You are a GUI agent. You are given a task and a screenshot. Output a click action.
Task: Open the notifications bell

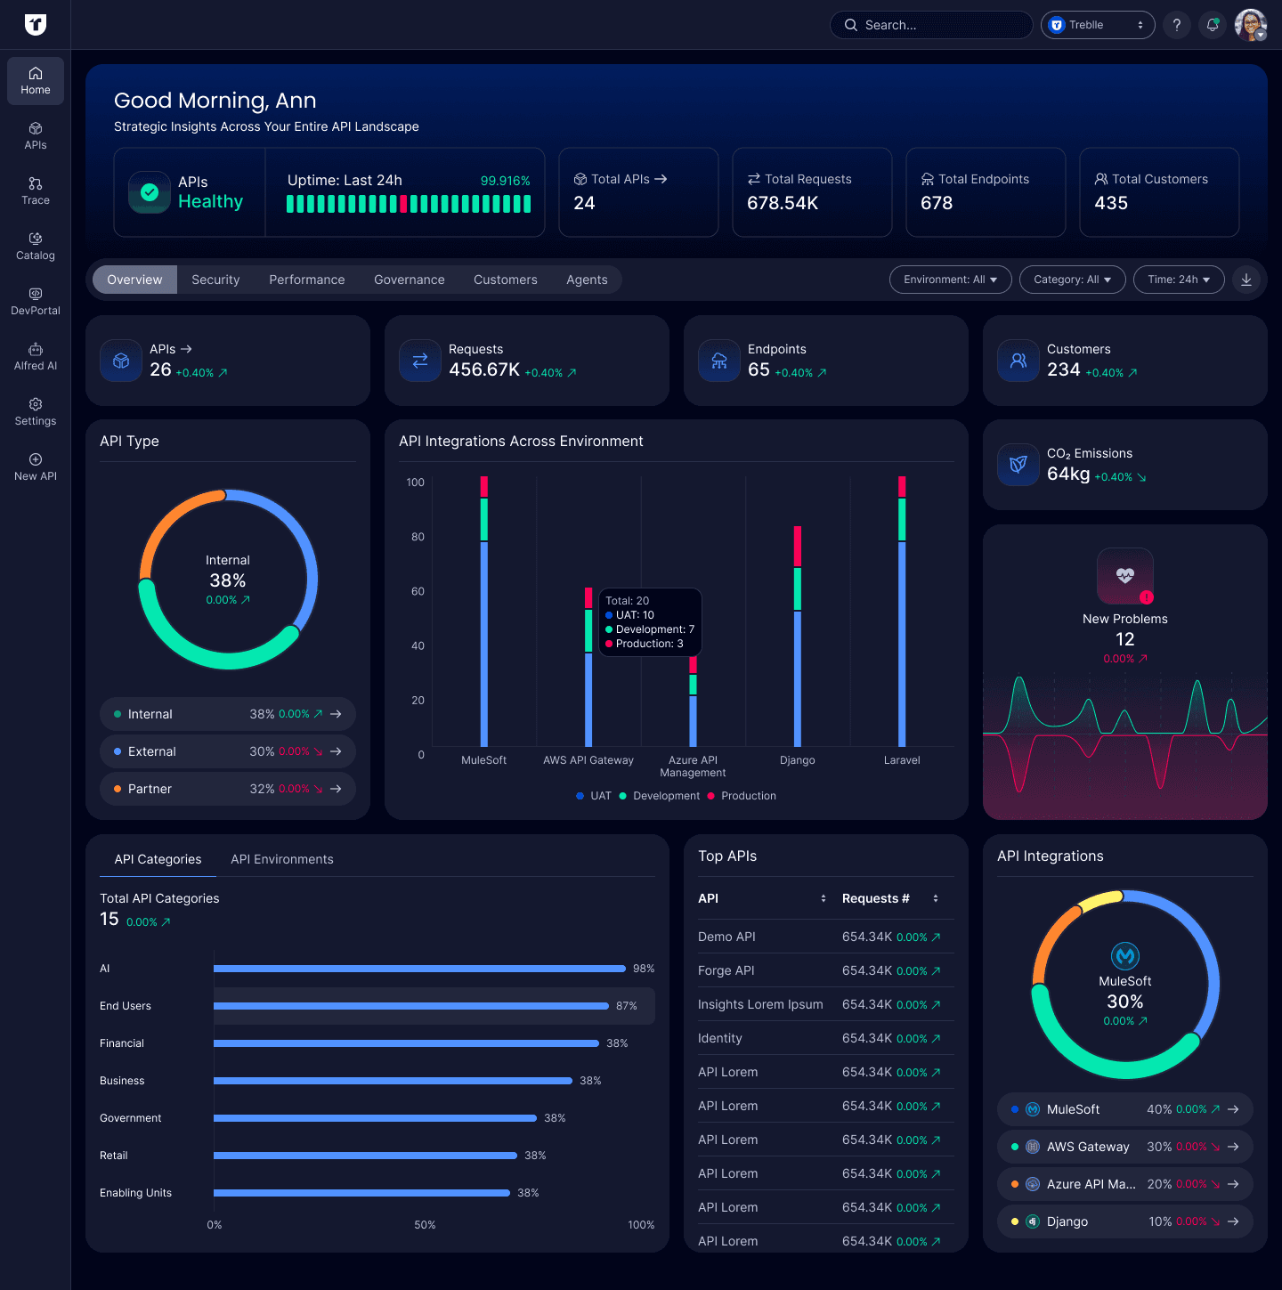[x=1212, y=25]
